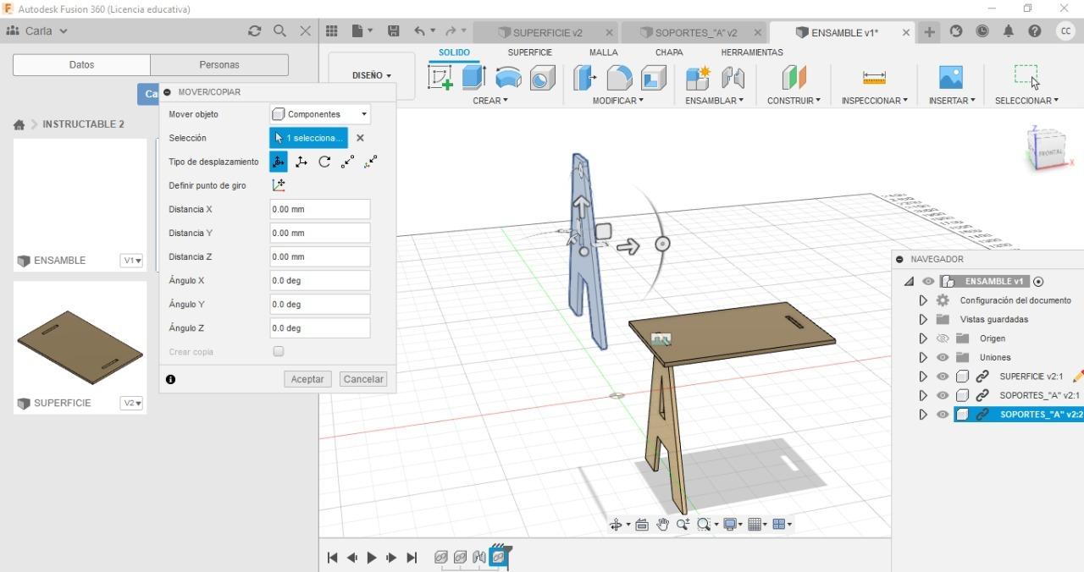Switch to the MALLA tab
Image resolution: width=1084 pixels, height=572 pixels.
[604, 52]
